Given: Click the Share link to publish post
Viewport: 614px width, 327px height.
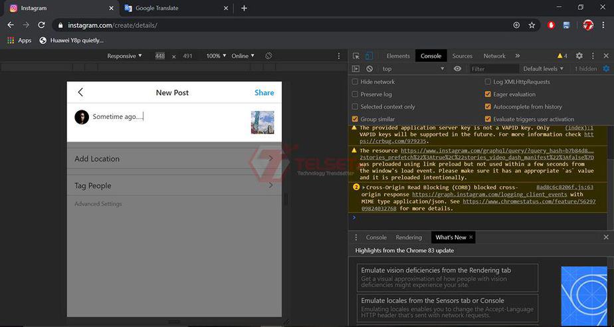Looking at the screenshot, I should 264,93.
